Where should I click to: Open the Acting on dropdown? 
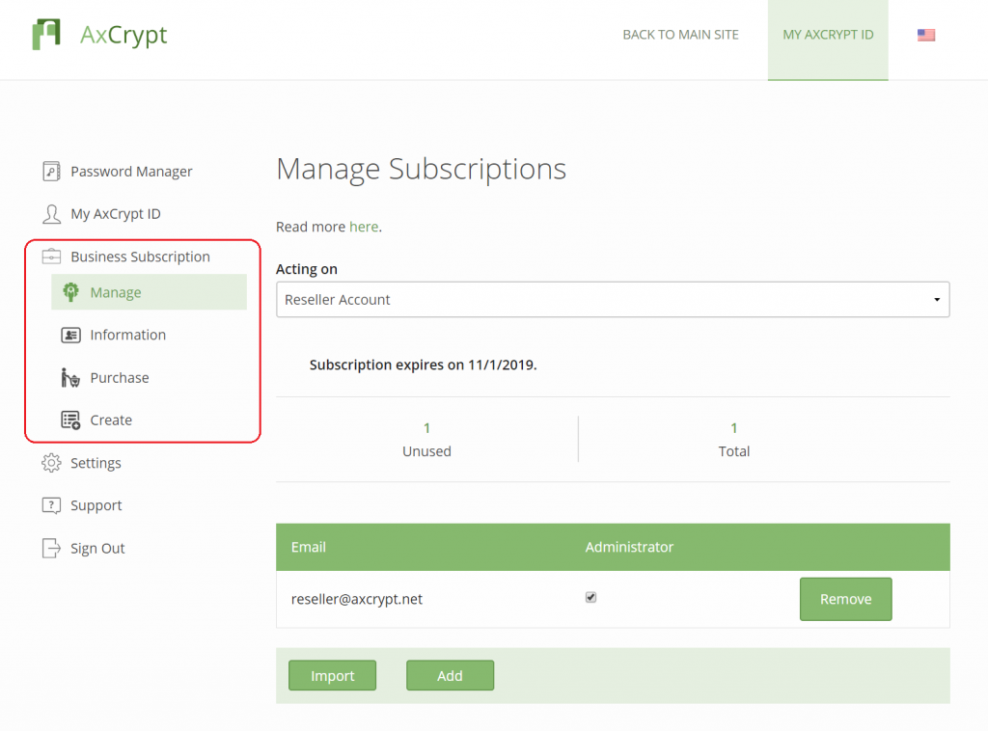612,299
